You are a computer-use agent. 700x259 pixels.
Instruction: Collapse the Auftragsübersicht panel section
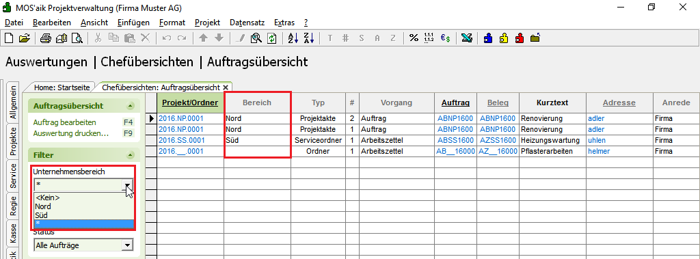130,106
